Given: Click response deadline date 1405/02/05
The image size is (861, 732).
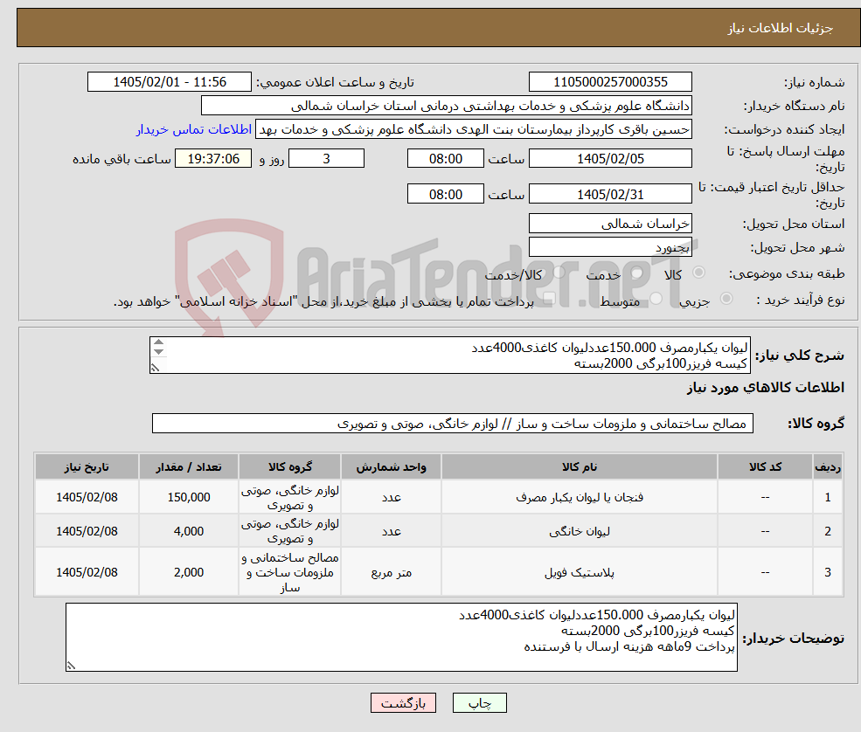Looking at the screenshot, I should click(610, 159).
